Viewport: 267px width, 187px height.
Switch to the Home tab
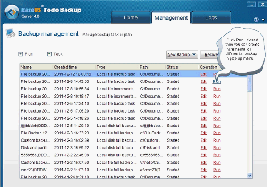130,17
